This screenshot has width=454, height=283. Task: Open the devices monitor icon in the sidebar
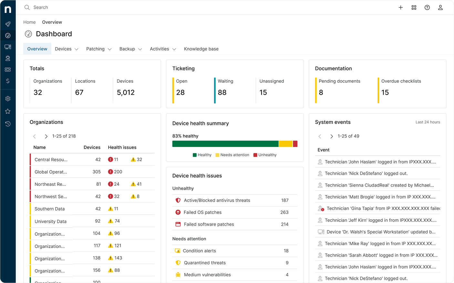click(8, 47)
